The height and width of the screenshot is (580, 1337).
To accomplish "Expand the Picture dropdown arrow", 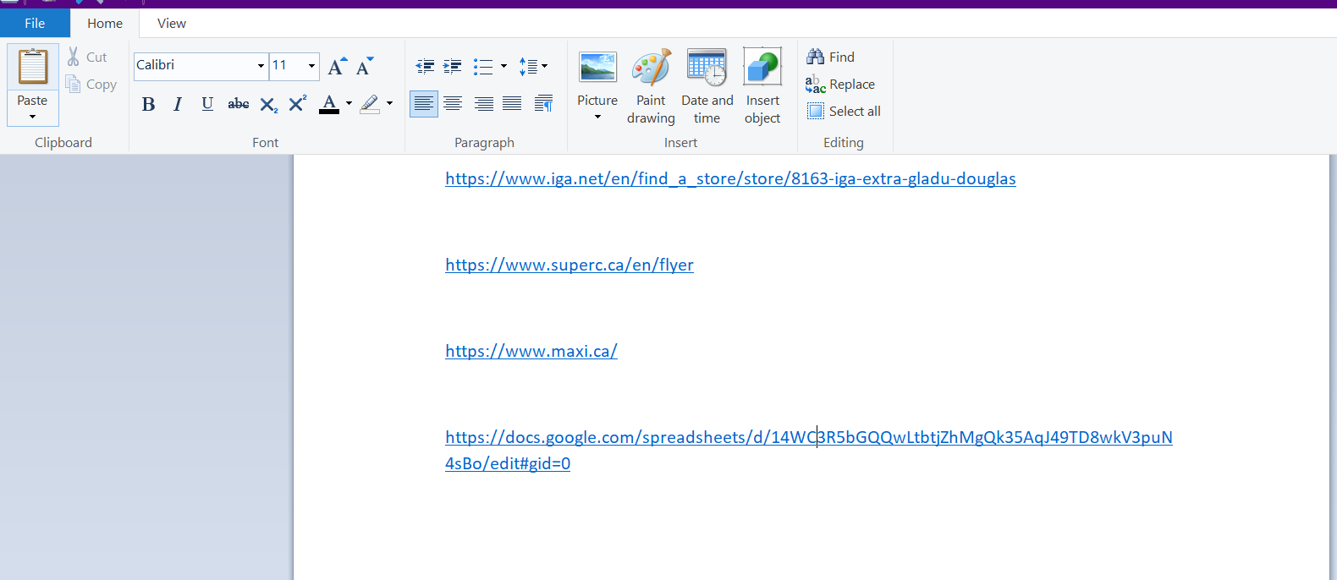I will [x=597, y=117].
